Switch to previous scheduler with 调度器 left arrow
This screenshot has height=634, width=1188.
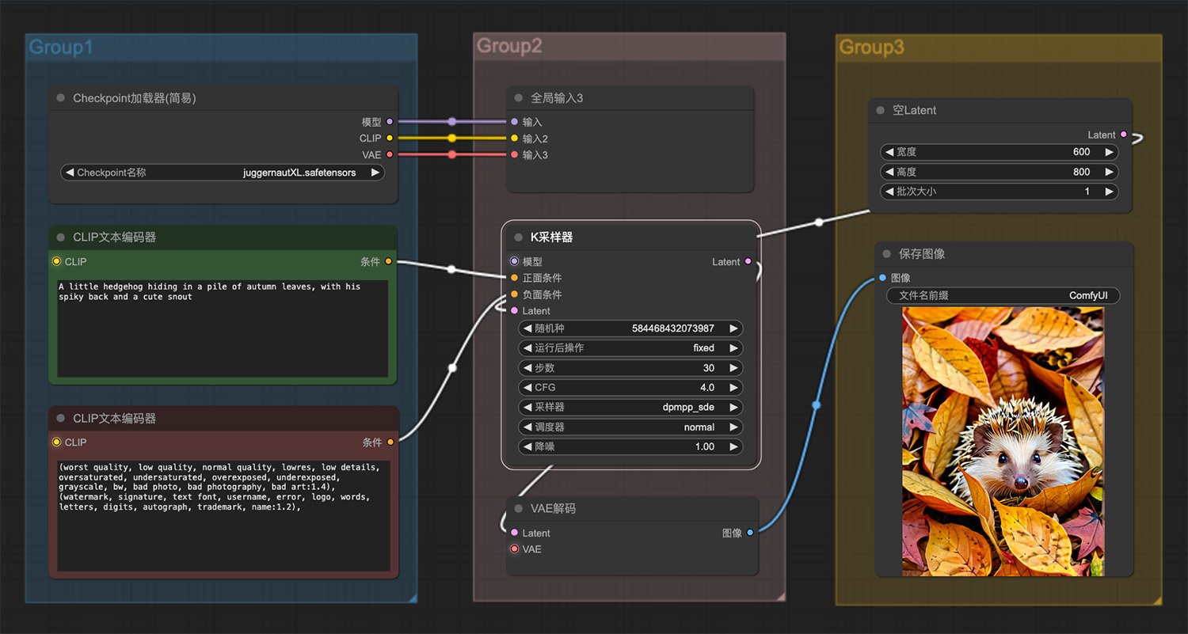[527, 427]
